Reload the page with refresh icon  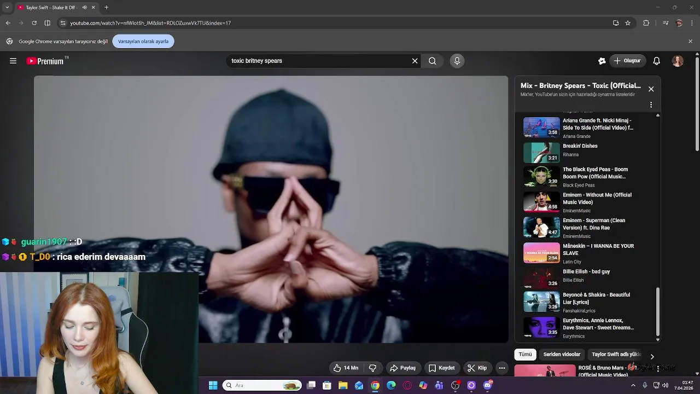click(x=34, y=23)
